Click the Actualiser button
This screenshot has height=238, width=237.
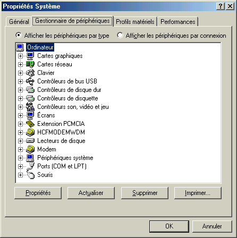(x=91, y=193)
